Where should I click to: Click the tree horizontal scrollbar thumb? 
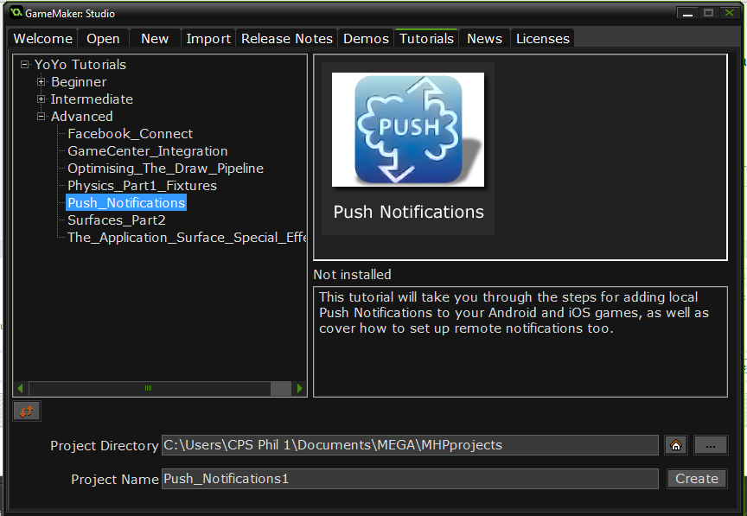148,388
